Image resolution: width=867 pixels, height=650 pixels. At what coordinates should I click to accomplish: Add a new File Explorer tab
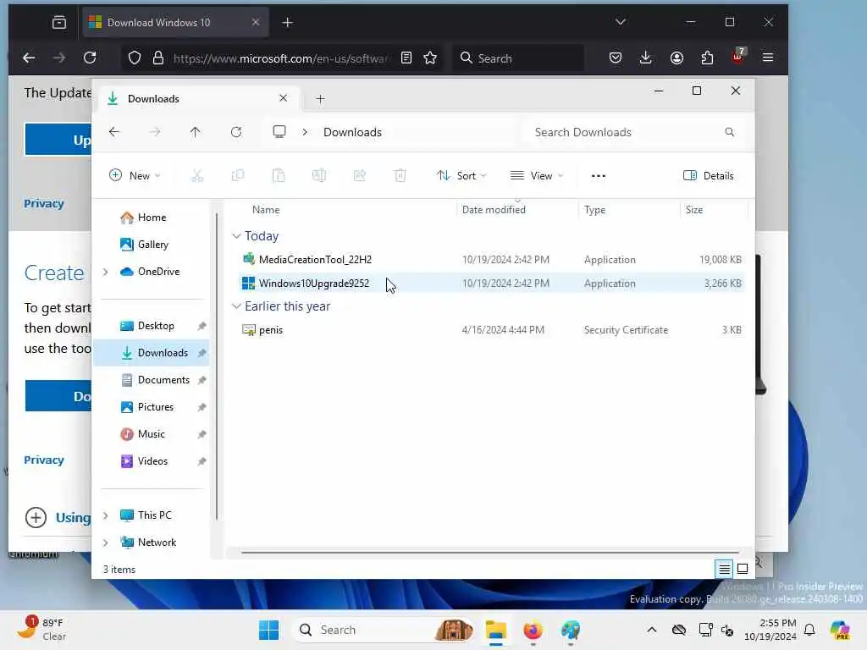(x=320, y=99)
